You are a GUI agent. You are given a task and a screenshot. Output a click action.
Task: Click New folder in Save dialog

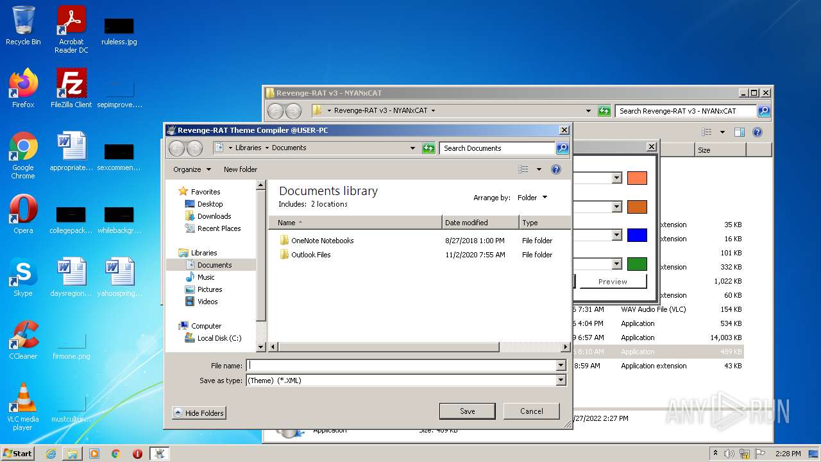(x=241, y=169)
